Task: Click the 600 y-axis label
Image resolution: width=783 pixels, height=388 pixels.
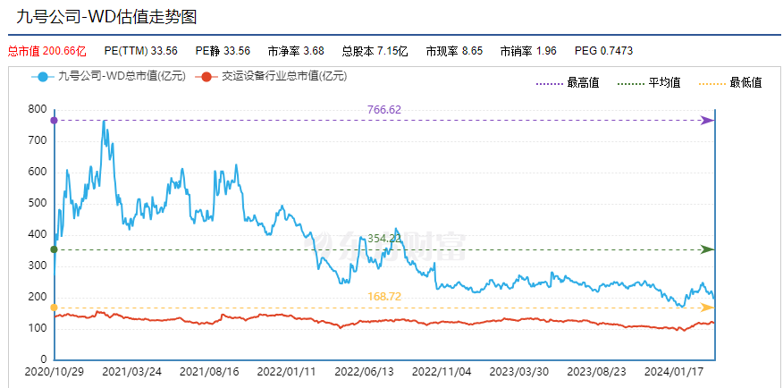Action: tap(36, 172)
